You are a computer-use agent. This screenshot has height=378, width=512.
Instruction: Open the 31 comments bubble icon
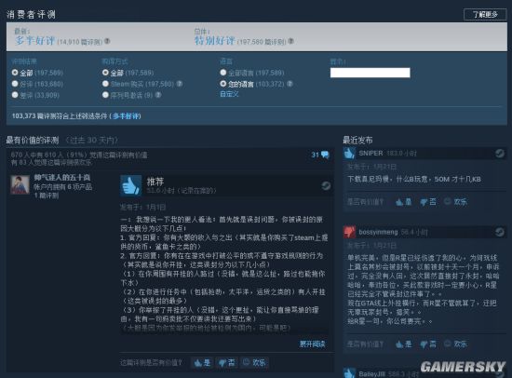[x=325, y=155]
